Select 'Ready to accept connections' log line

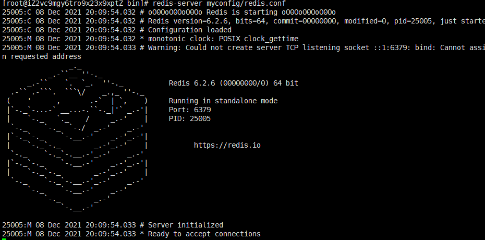[x=131, y=234]
